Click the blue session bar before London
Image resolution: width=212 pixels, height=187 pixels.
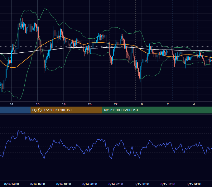coord(15,110)
